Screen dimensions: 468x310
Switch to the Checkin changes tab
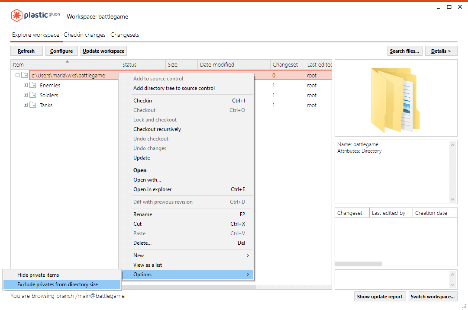pyautogui.click(x=84, y=35)
